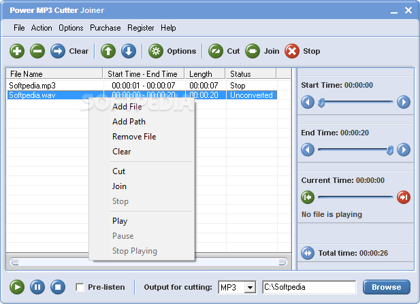This screenshot has height=304, width=420.
Task: Click the C:\Softpedia output path field
Action: (x=309, y=287)
